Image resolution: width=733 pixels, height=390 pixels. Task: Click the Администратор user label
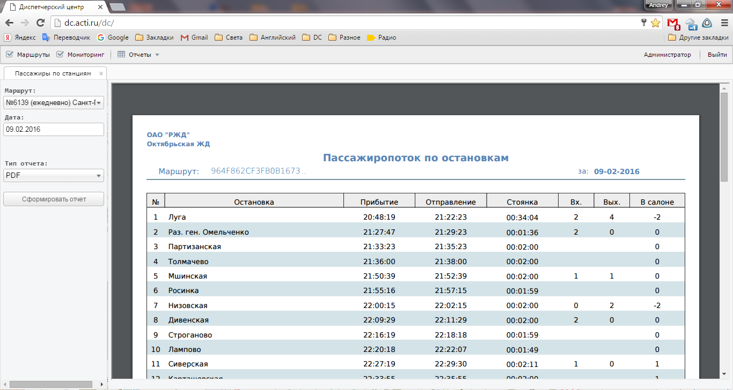click(668, 55)
